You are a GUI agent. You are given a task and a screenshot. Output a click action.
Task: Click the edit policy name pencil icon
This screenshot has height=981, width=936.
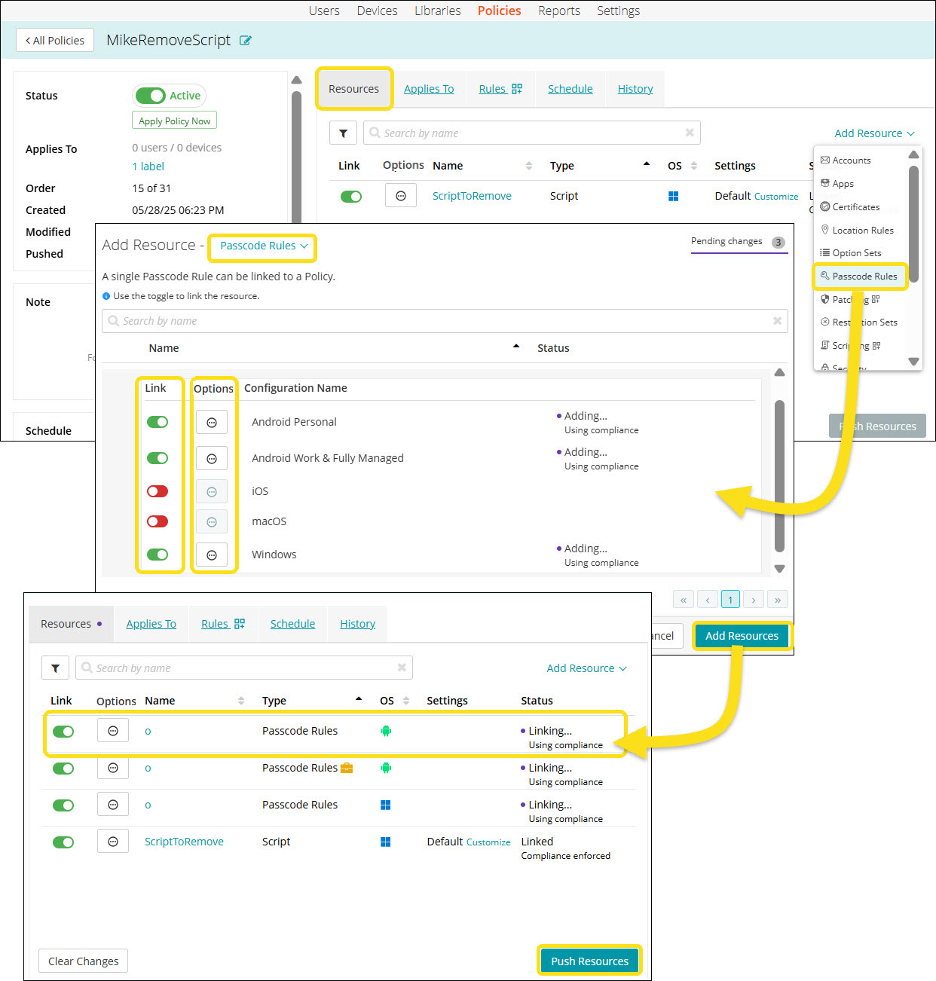[x=245, y=41]
